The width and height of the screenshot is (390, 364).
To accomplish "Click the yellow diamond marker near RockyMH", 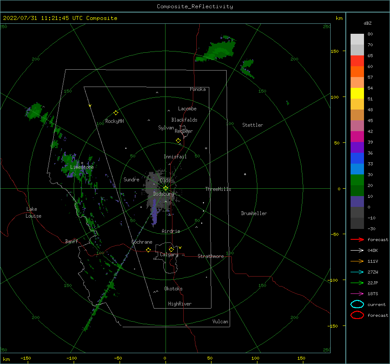I will click(116, 113).
